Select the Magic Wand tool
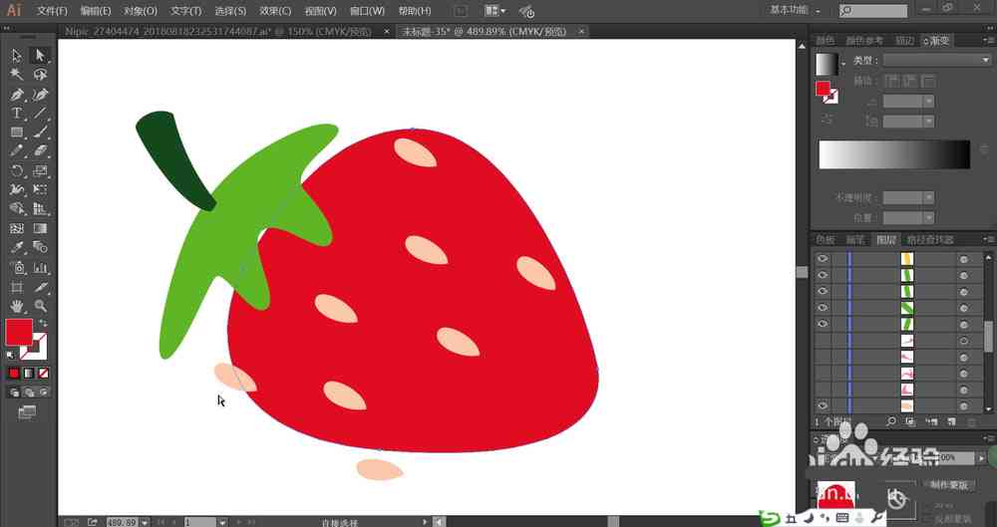The width and height of the screenshot is (997, 527). tap(17, 75)
